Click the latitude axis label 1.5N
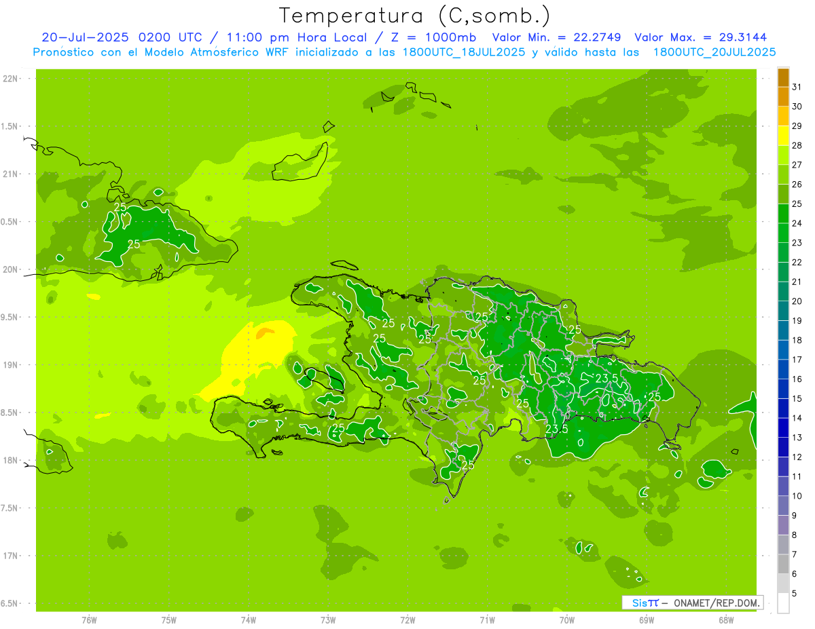The image size is (815, 629). pyautogui.click(x=11, y=126)
